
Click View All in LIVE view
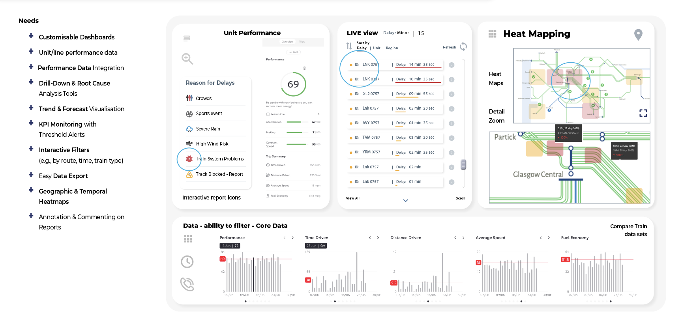pyautogui.click(x=353, y=198)
